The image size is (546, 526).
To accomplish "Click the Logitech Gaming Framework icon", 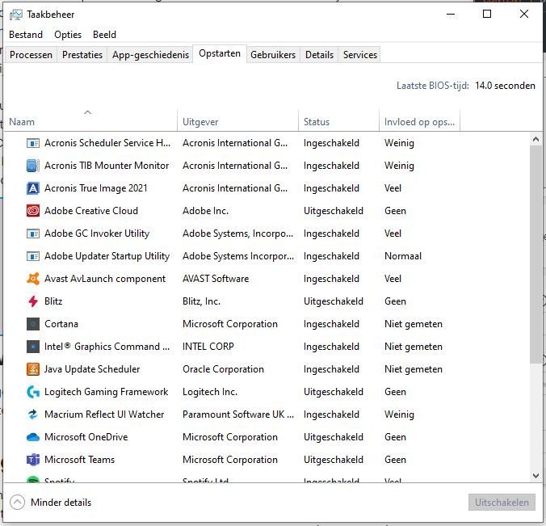I will tap(33, 392).
